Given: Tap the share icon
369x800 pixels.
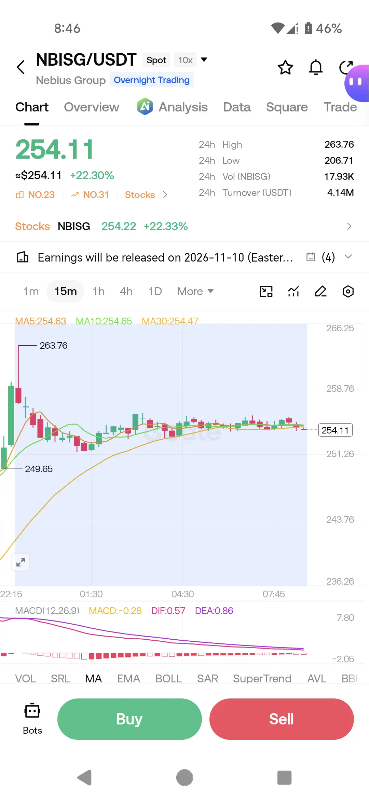Looking at the screenshot, I should coord(346,67).
